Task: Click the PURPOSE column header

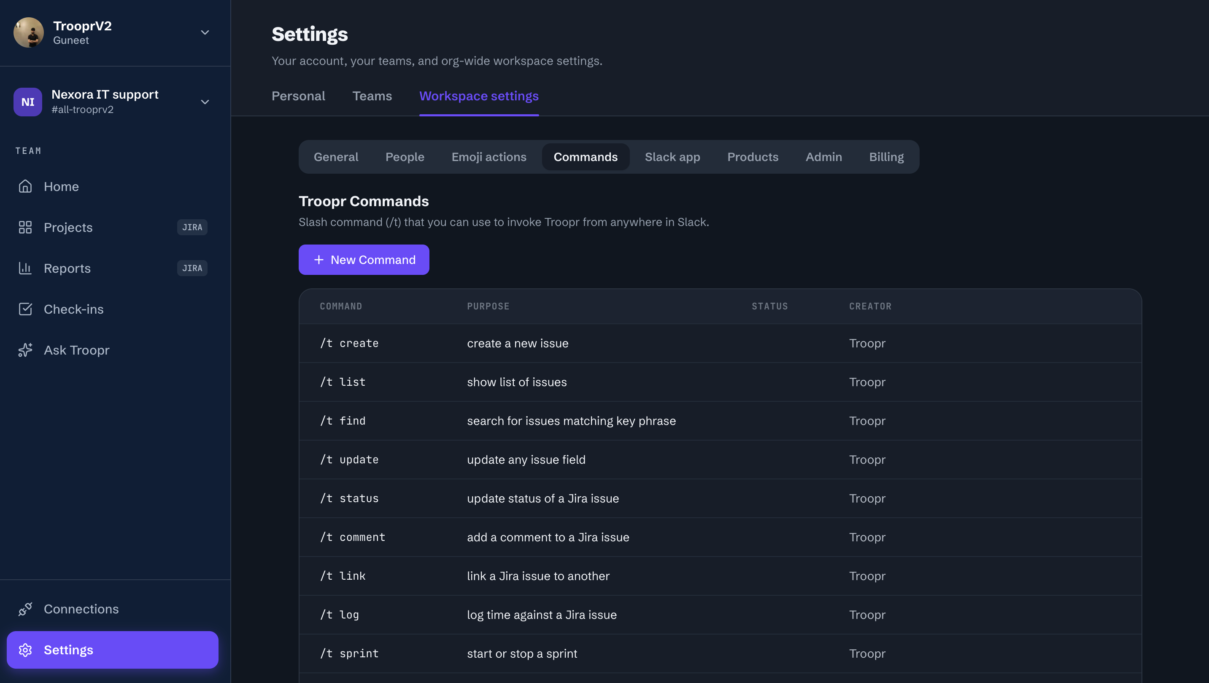Action: (488, 306)
